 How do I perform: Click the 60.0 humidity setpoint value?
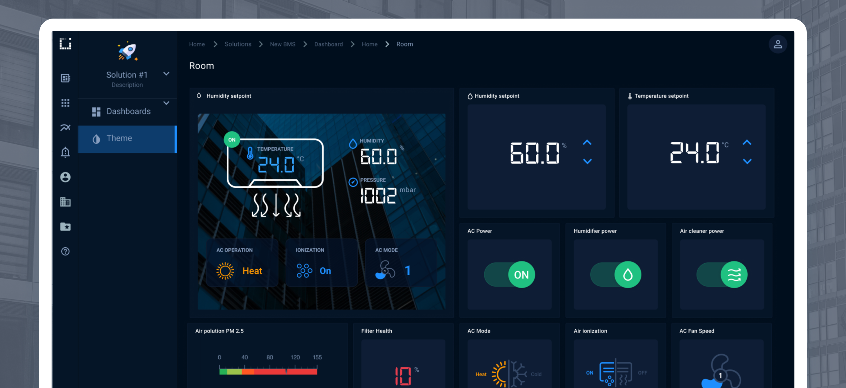(535, 153)
